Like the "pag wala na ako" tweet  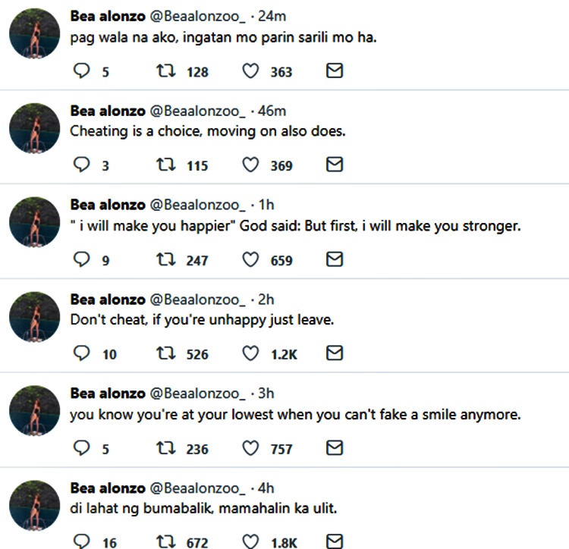pos(250,71)
